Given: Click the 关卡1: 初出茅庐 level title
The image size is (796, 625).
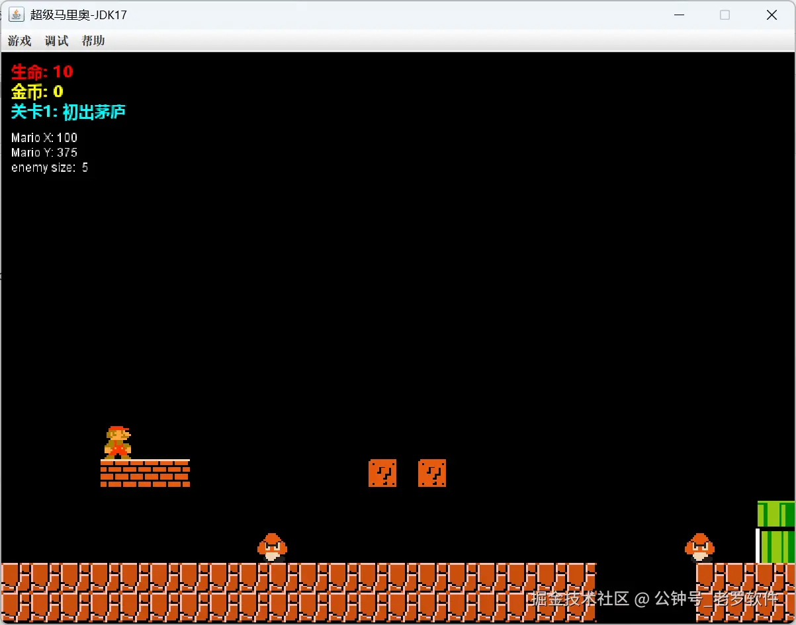Looking at the screenshot, I should 68,112.
